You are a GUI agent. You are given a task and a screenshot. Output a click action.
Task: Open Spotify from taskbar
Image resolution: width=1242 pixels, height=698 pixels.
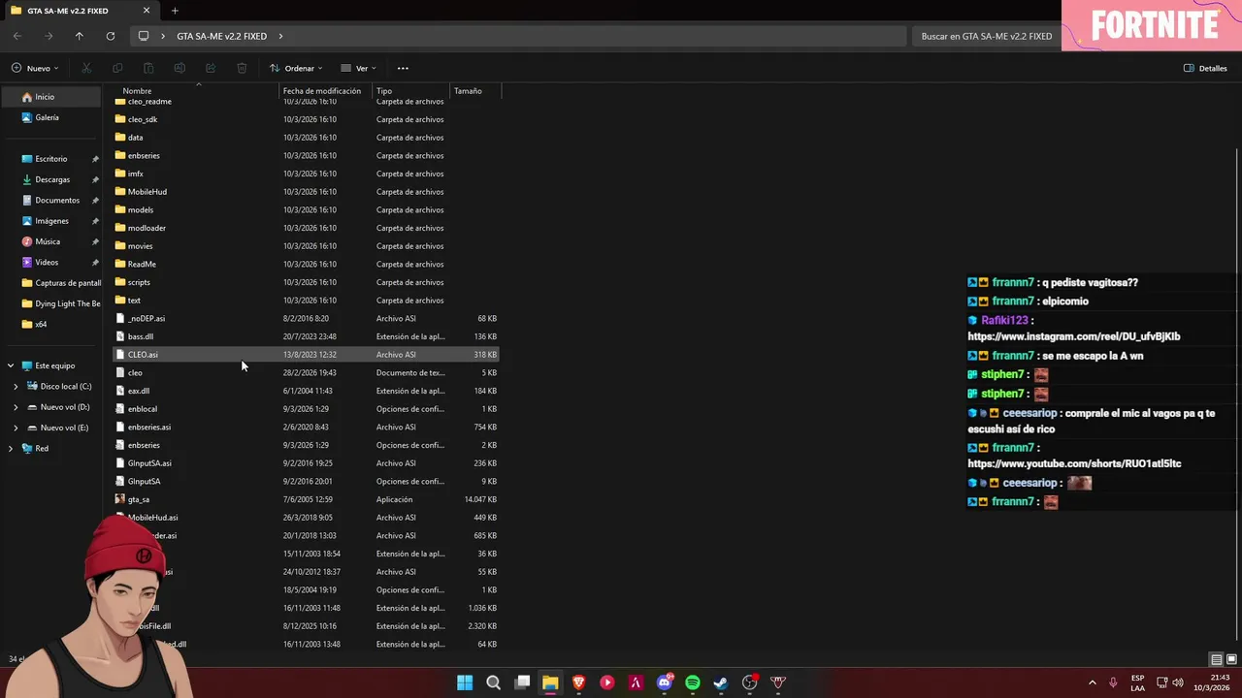click(693, 682)
